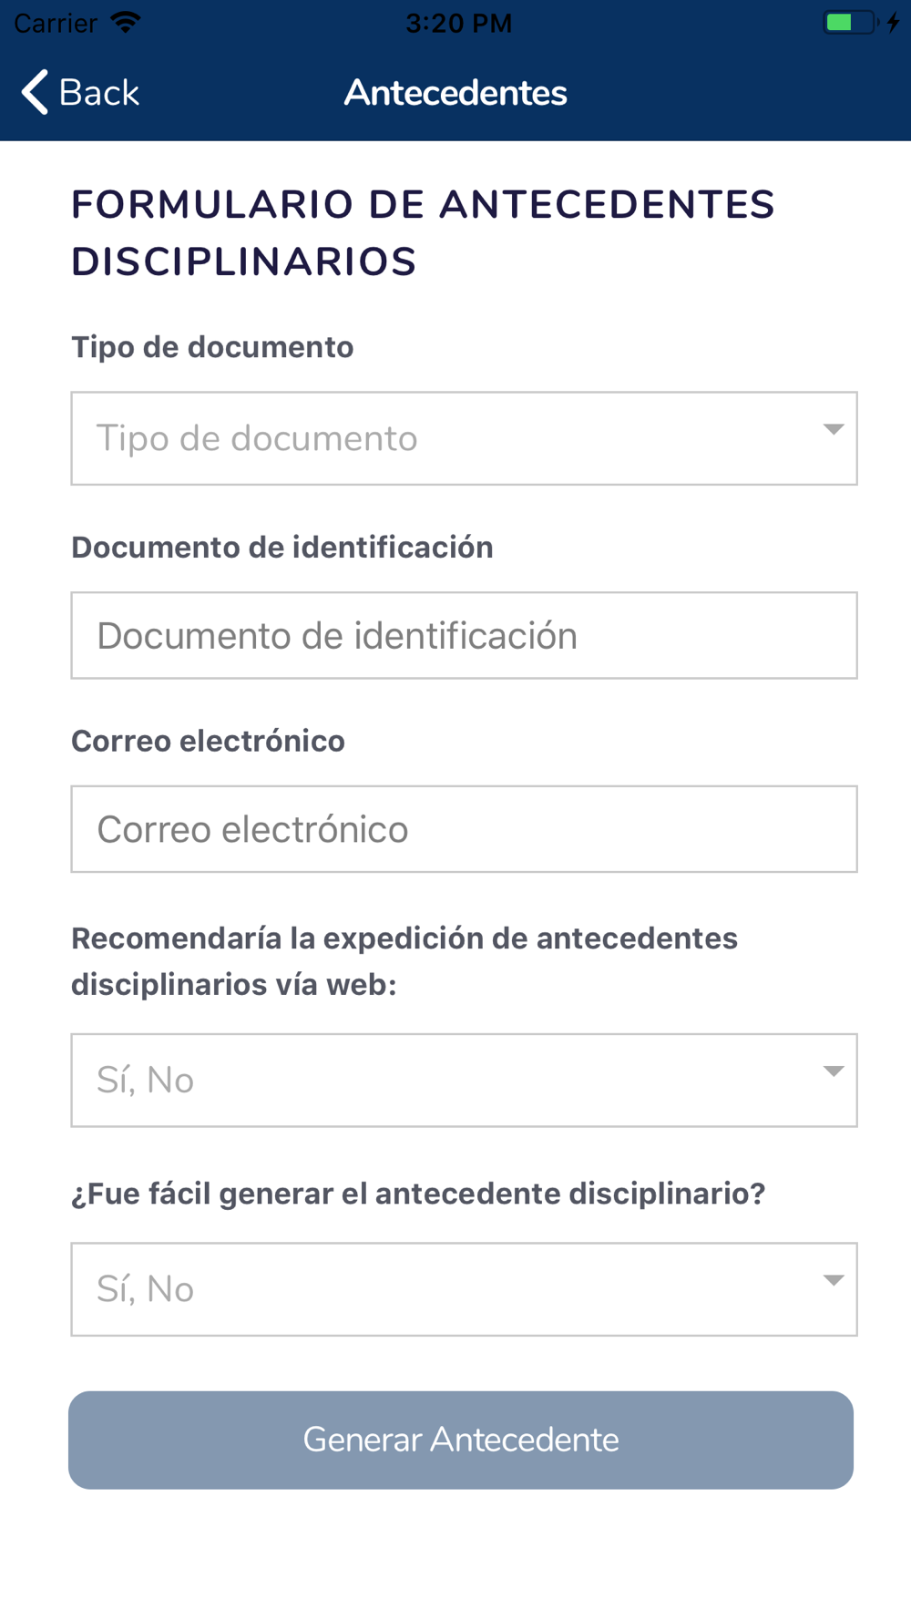Click the Carrier text in status bar
911x1620 pixels.
point(56,23)
